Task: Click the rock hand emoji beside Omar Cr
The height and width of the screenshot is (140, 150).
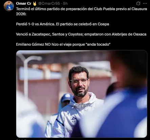Action: click(35, 4)
